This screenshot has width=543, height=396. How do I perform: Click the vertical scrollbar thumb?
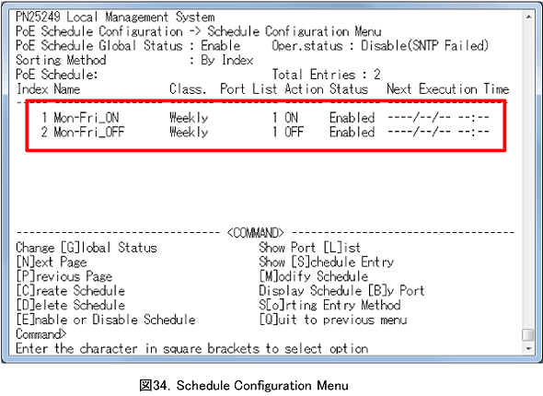pyautogui.click(x=528, y=335)
